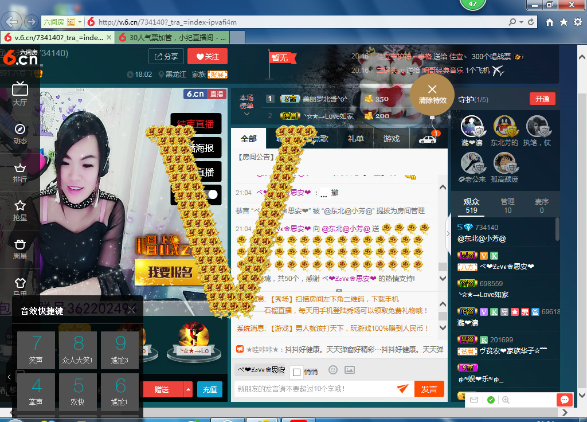Open dropdown arrow next to 赠送

click(x=188, y=389)
